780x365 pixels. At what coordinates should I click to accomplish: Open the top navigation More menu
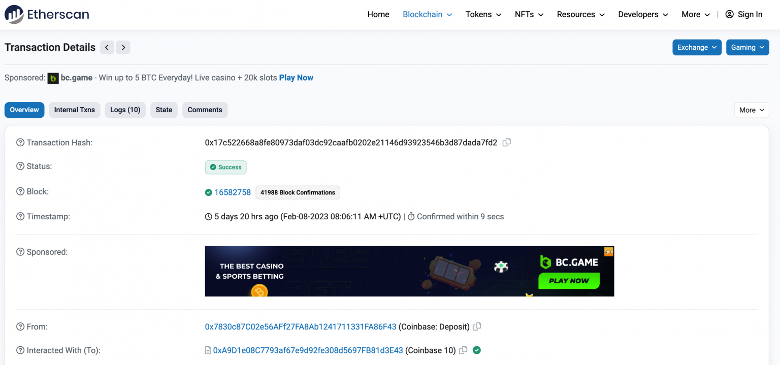(x=696, y=14)
